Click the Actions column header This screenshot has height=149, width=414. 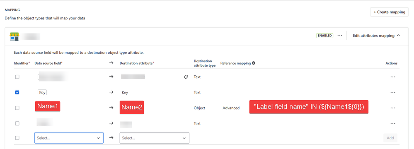[x=391, y=63]
